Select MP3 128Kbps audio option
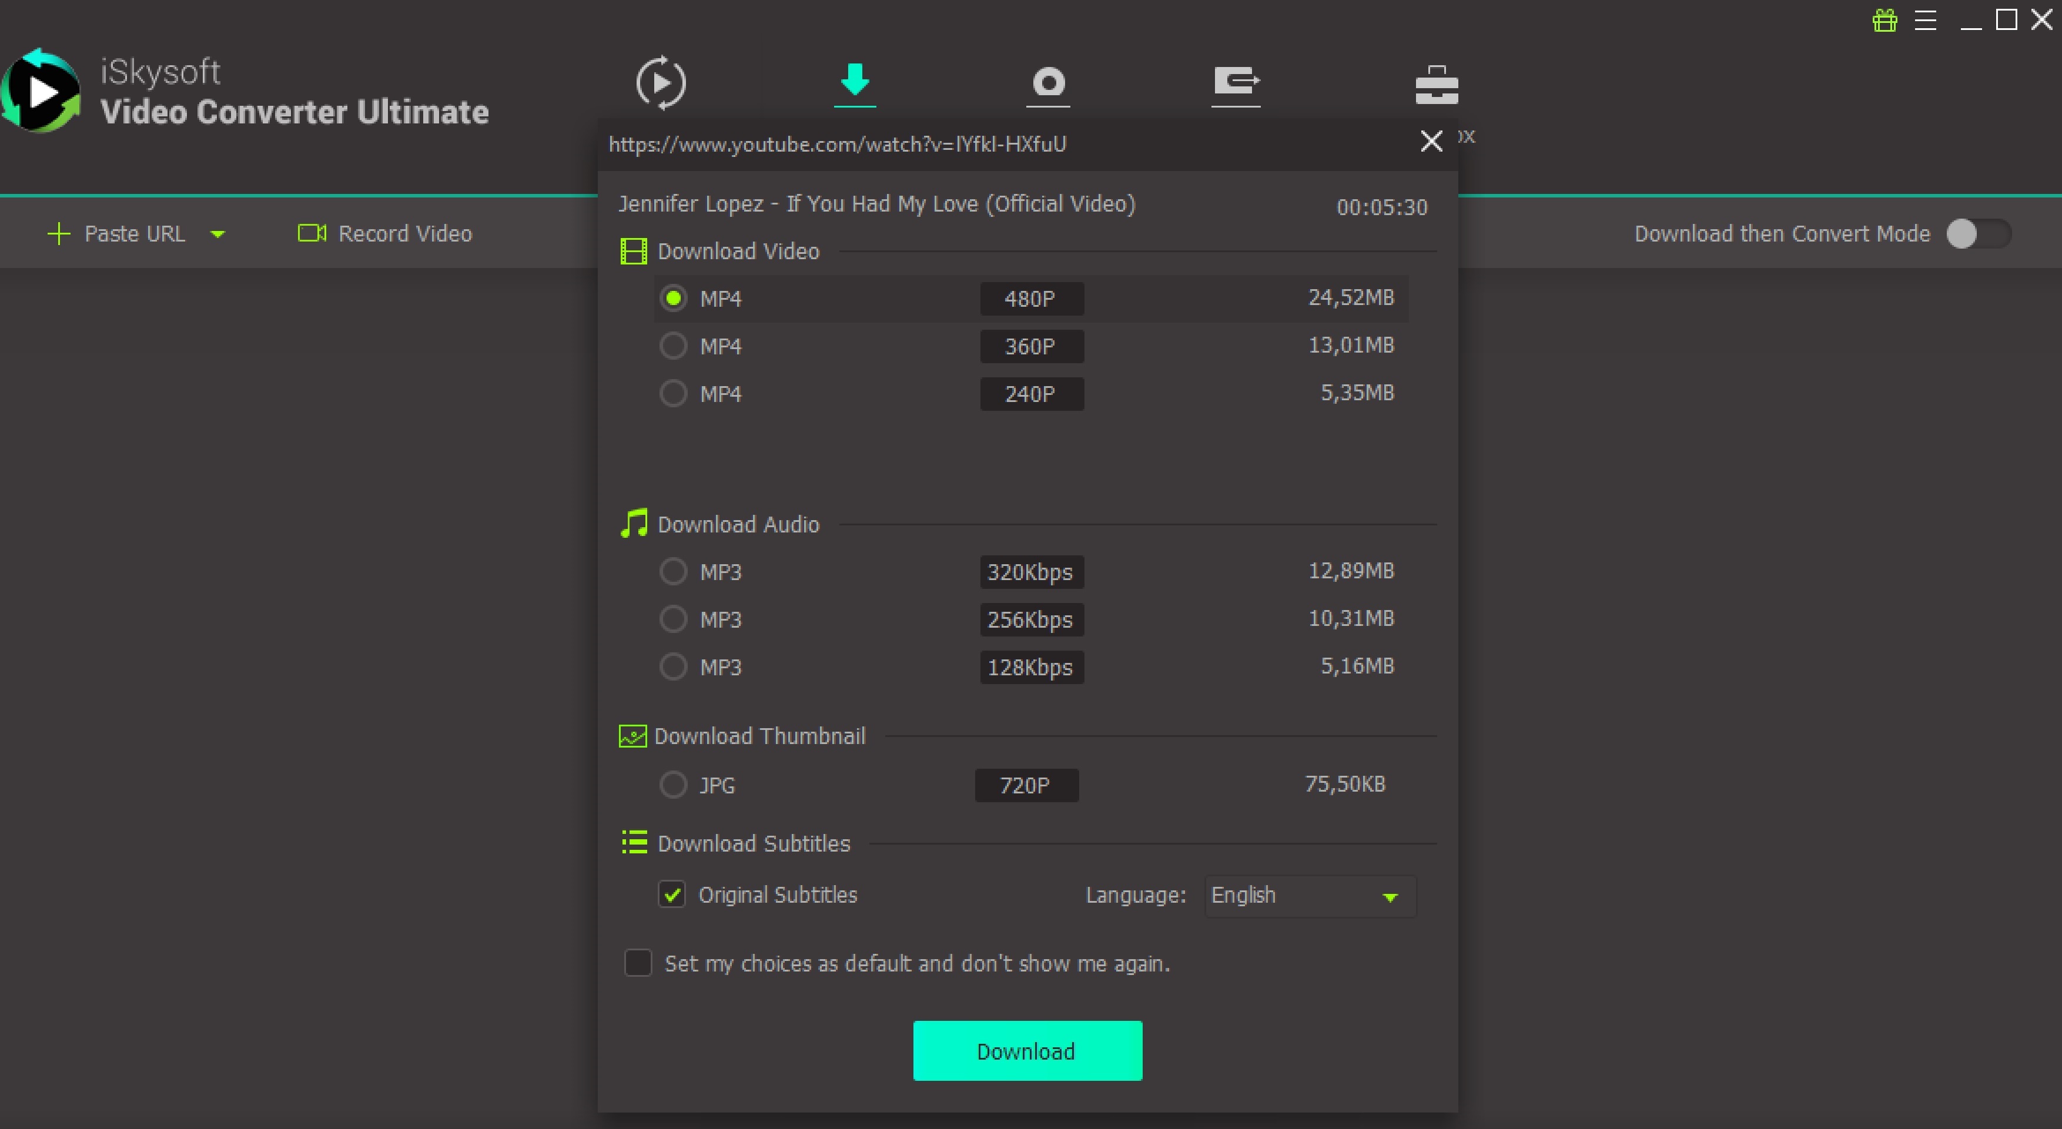This screenshot has height=1129, width=2062. point(673,666)
